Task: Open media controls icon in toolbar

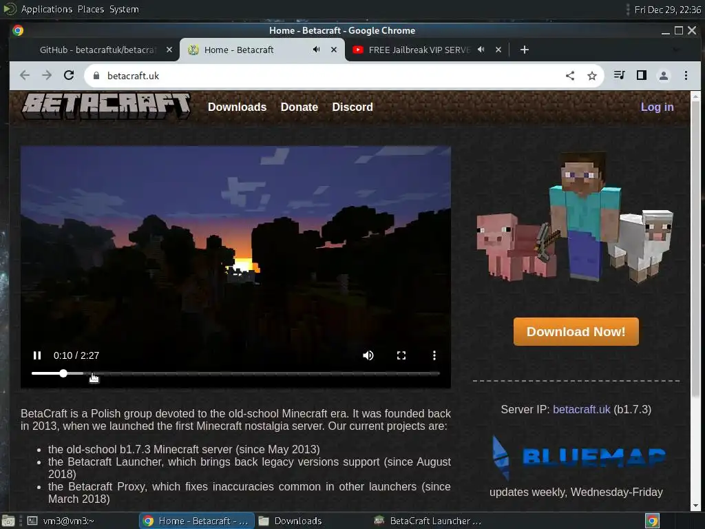Action: point(619,75)
